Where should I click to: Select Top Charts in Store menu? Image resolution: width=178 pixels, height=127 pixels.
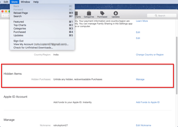click(42, 25)
